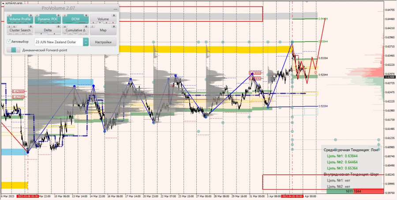Expand the NZDUSD M30 chart menu arrow

point(2,3)
